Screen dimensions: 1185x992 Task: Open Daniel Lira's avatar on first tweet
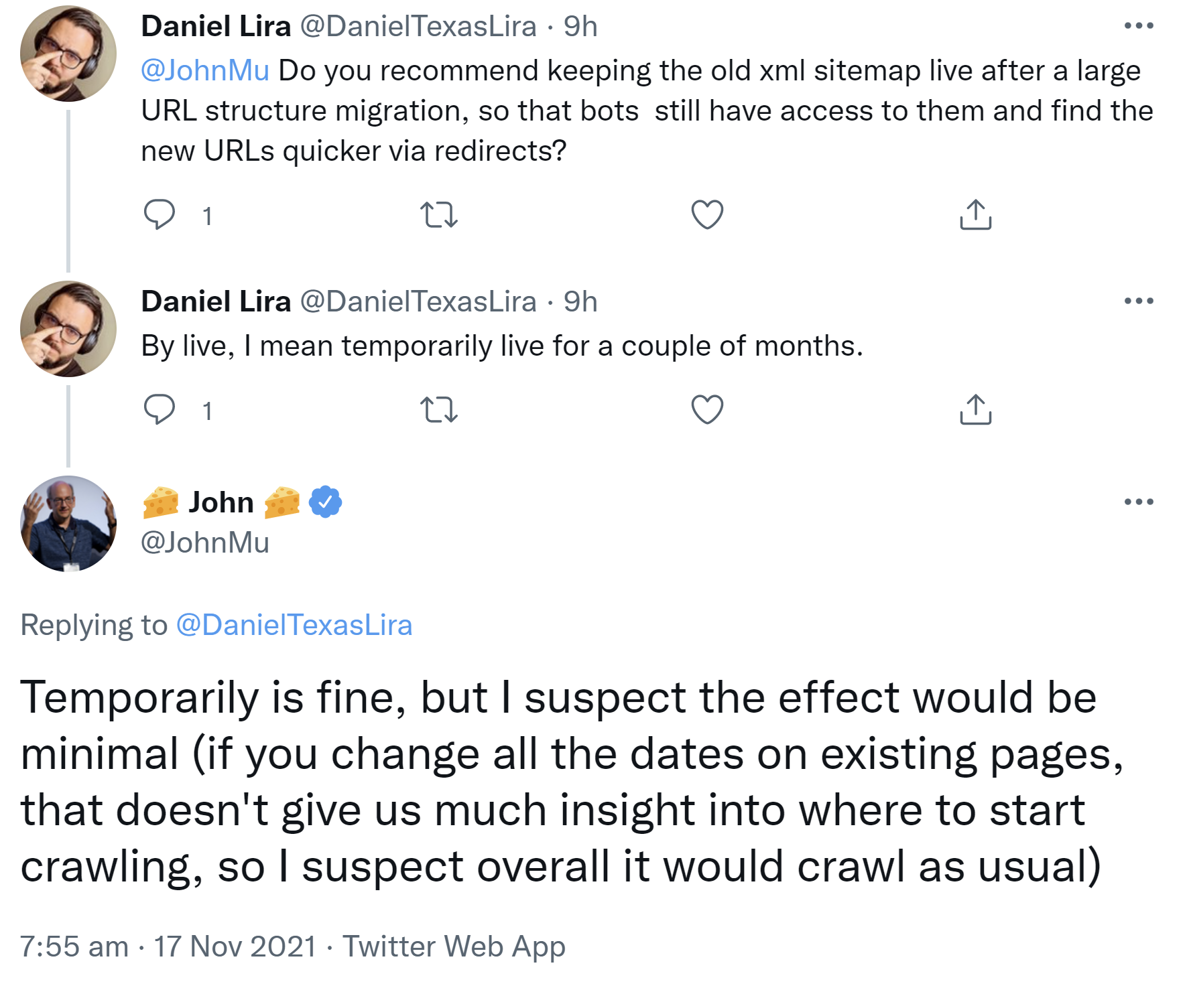coord(68,54)
